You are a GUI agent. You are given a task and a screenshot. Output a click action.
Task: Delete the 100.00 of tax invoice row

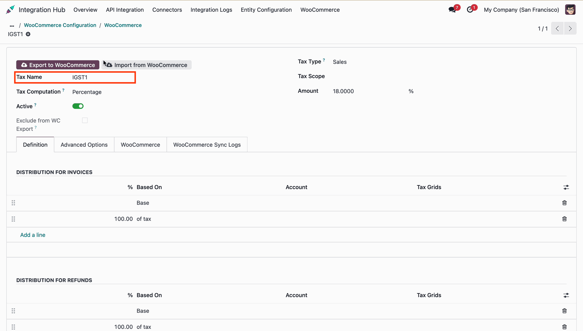click(x=564, y=219)
